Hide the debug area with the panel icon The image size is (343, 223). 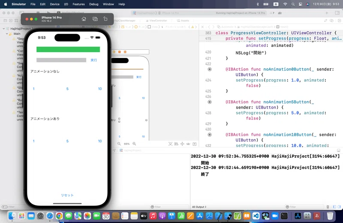pyautogui.click(x=339, y=151)
